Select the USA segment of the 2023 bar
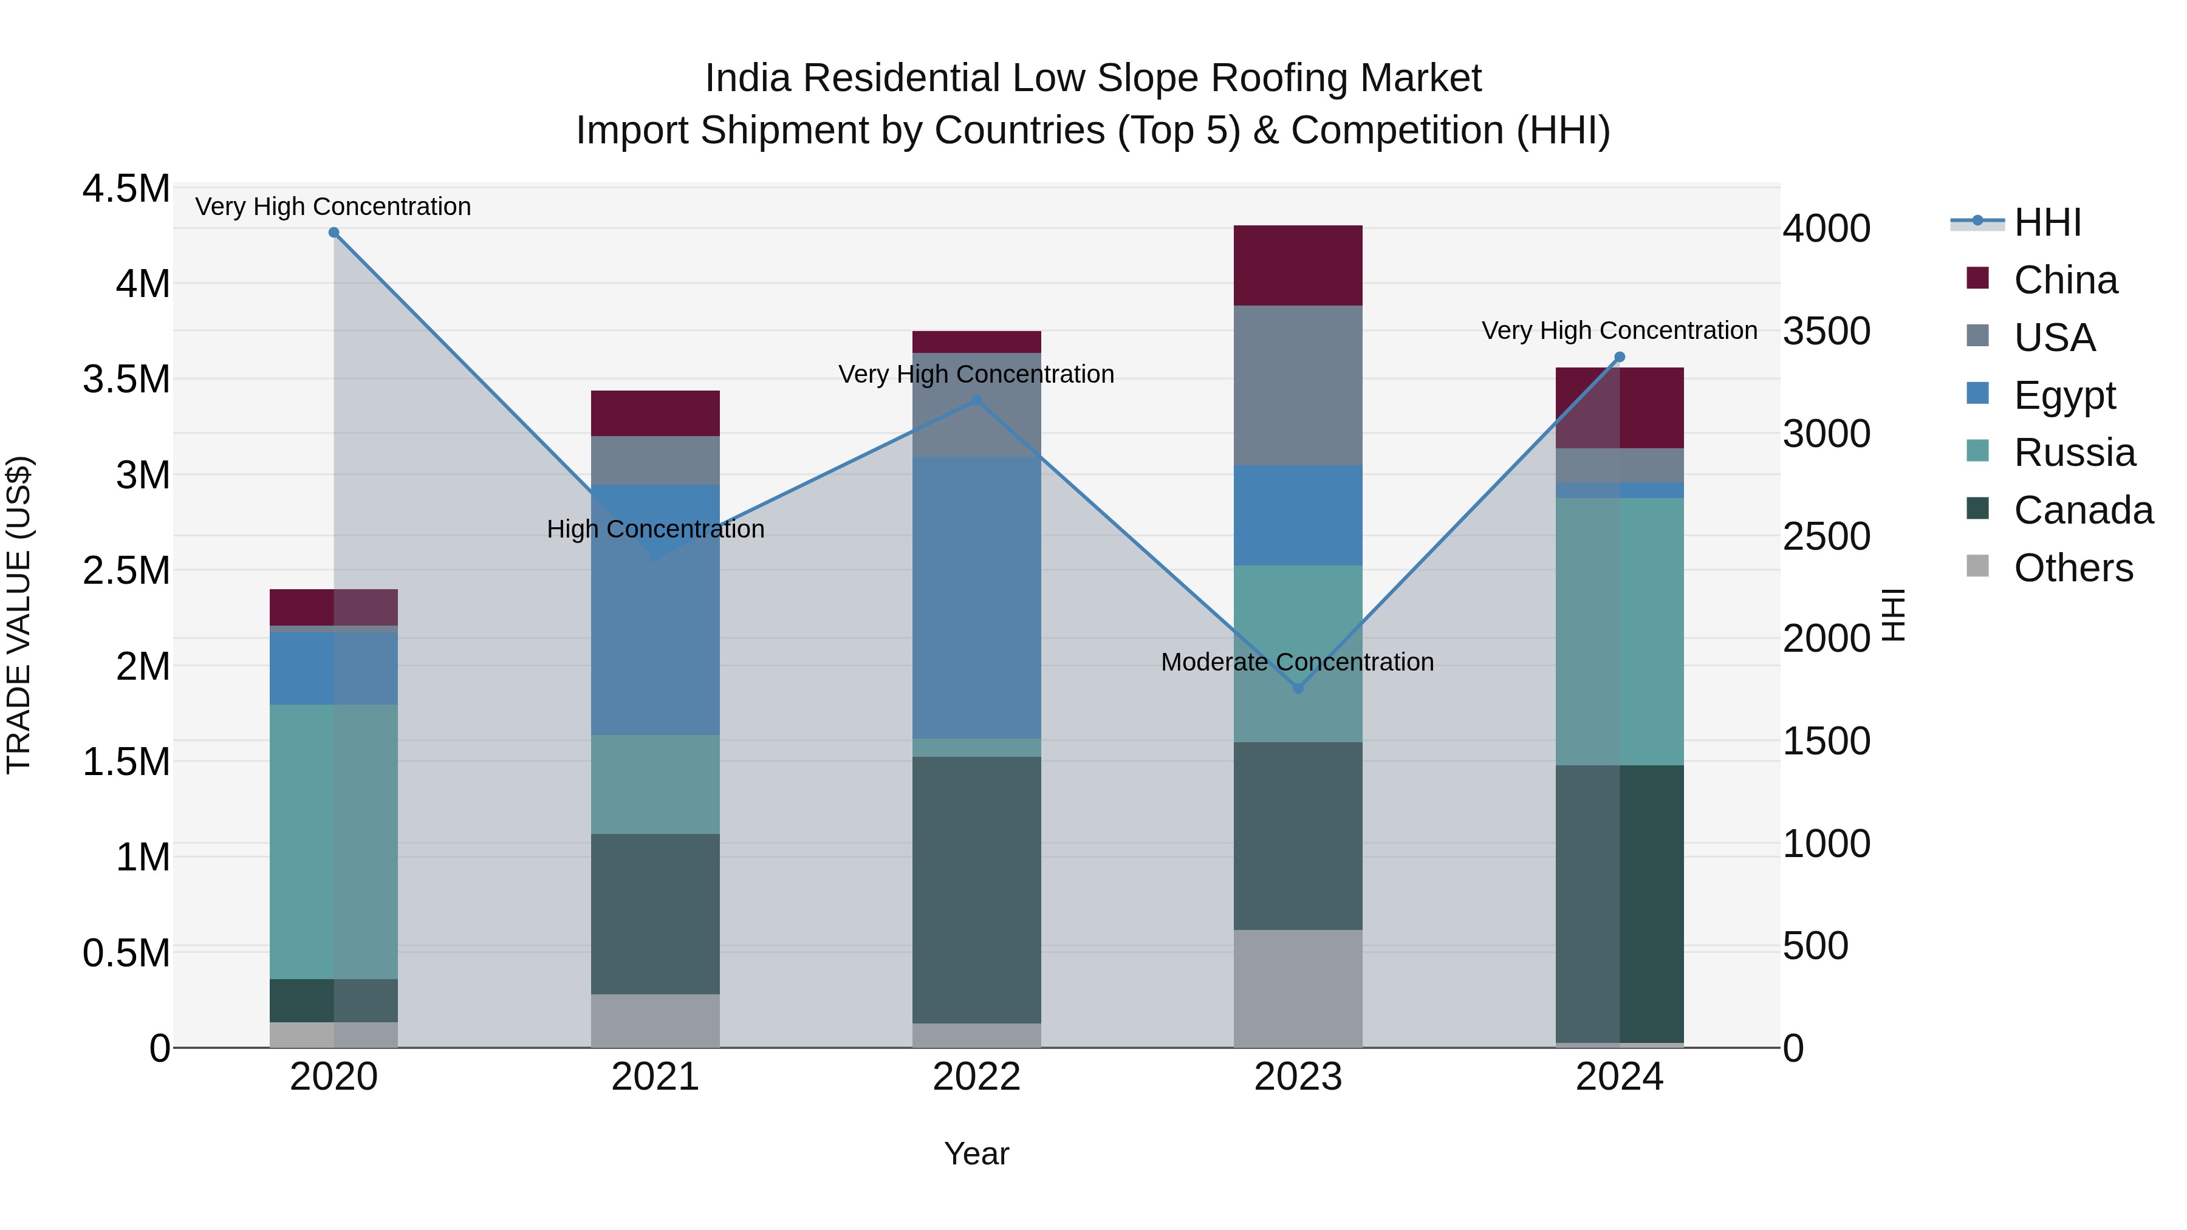 click(x=1298, y=385)
